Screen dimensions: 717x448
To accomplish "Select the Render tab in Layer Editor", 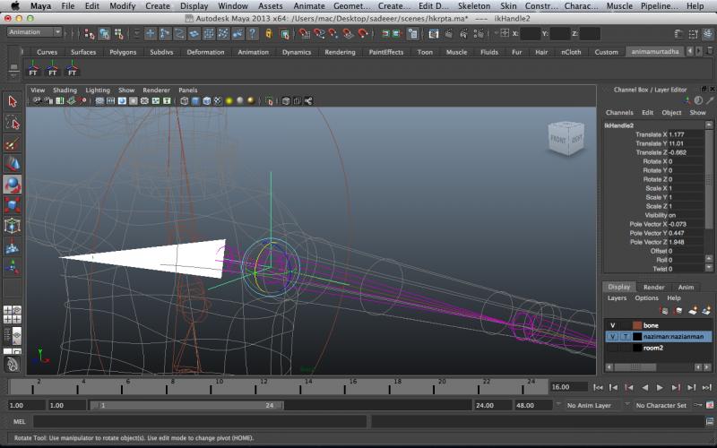I will pyautogui.click(x=653, y=288).
